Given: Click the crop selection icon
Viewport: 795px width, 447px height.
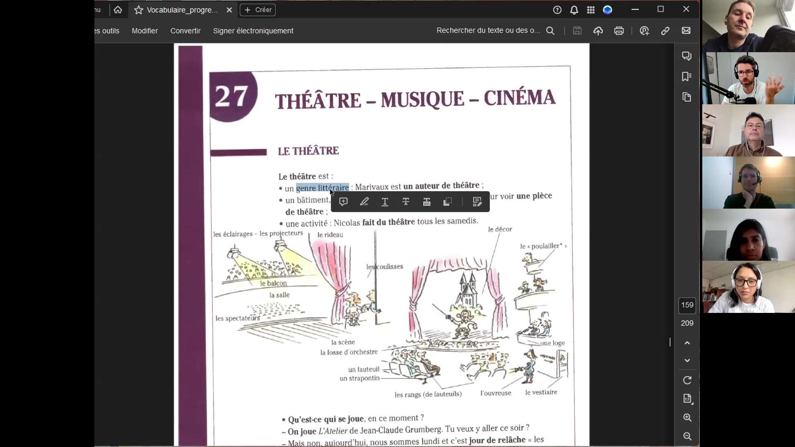Looking at the screenshot, I should coord(448,202).
